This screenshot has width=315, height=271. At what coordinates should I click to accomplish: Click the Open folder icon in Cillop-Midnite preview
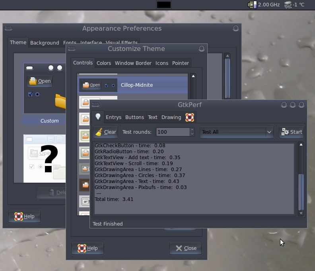tap(86, 85)
